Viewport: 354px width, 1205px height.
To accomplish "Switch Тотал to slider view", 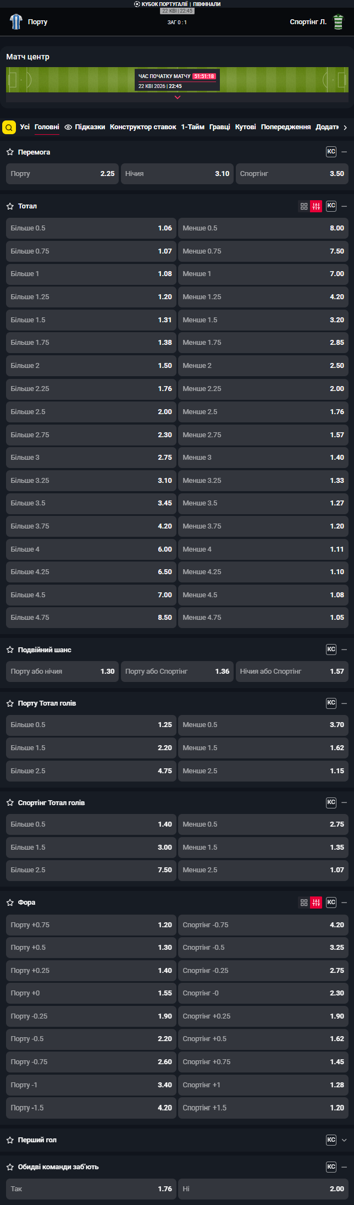I will tap(316, 206).
